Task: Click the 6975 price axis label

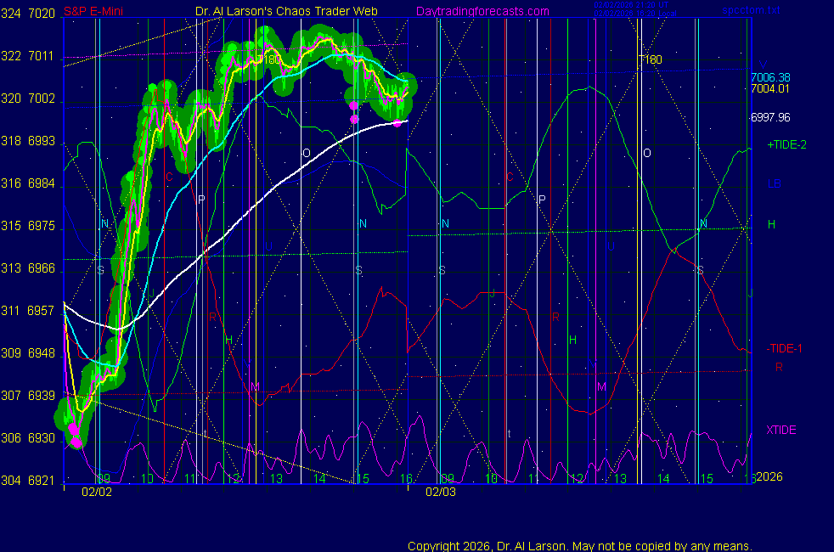Action: coord(42,227)
